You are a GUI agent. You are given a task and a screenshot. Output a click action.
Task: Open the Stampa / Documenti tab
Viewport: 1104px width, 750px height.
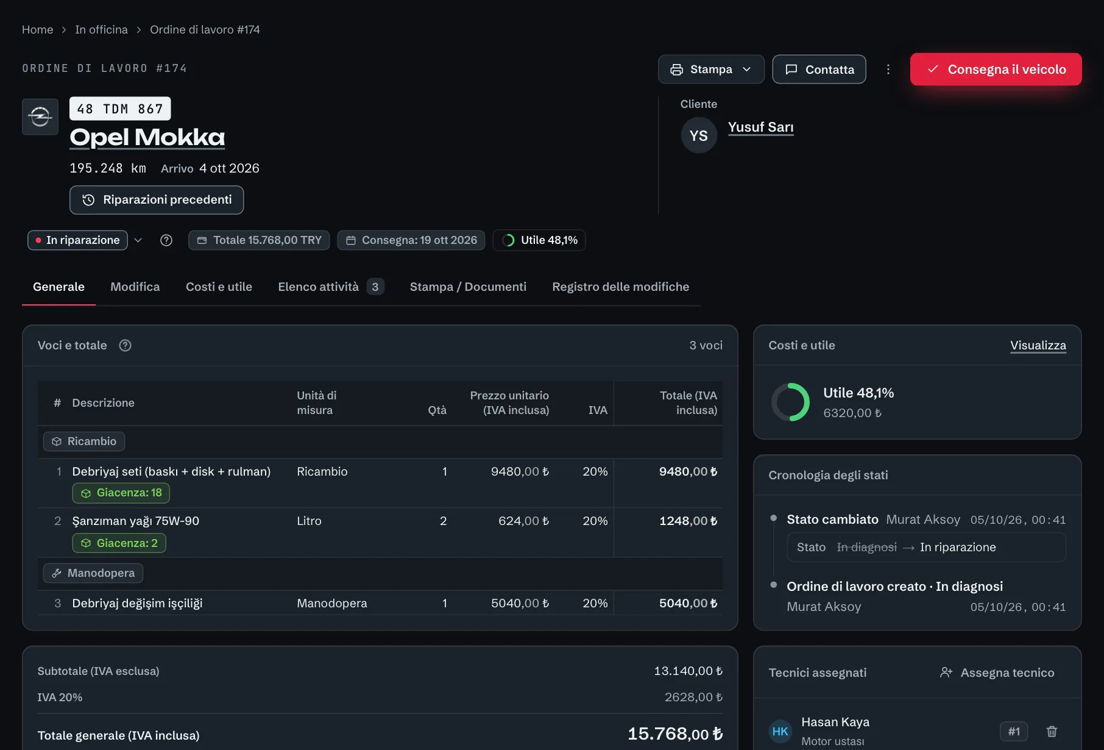468,287
